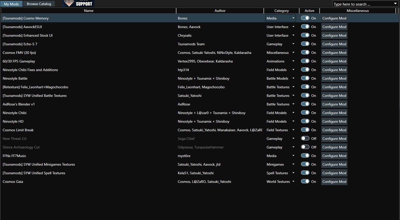400x220 pixels.
Task: Enable the New Threat 2.0 mod
Action: [x=305, y=139]
